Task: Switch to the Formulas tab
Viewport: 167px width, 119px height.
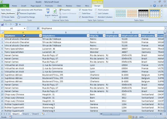Action: (x=49, y=6)
